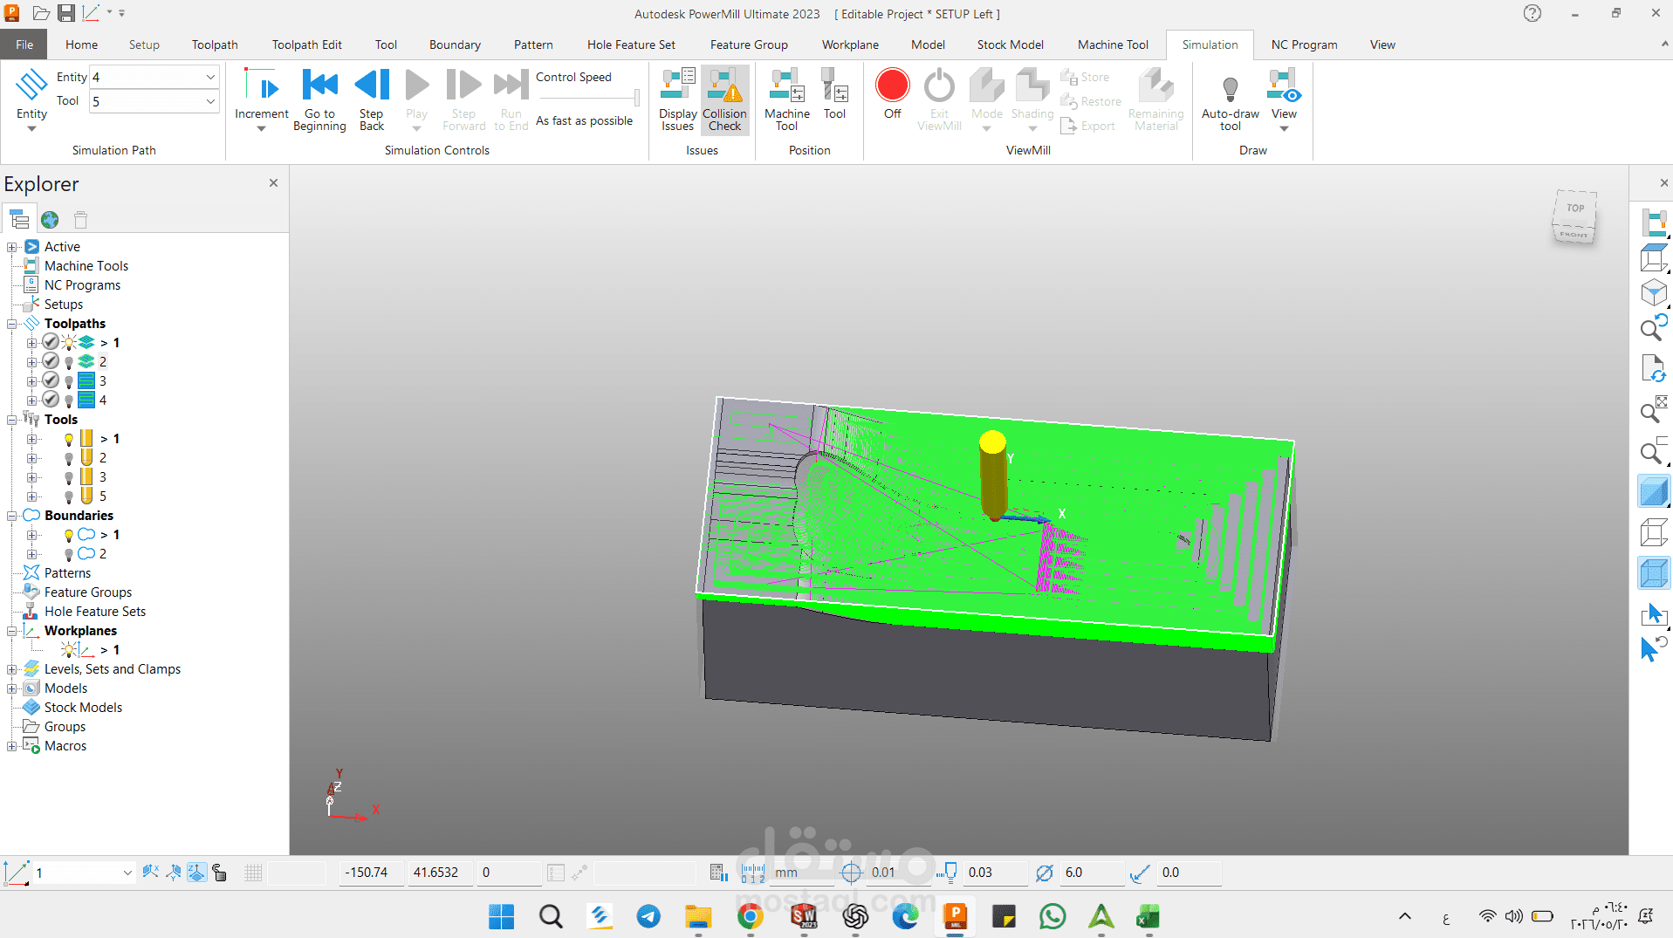Click the Explorer tree view icon
1673x938 pixels.
tap(18, 220)
